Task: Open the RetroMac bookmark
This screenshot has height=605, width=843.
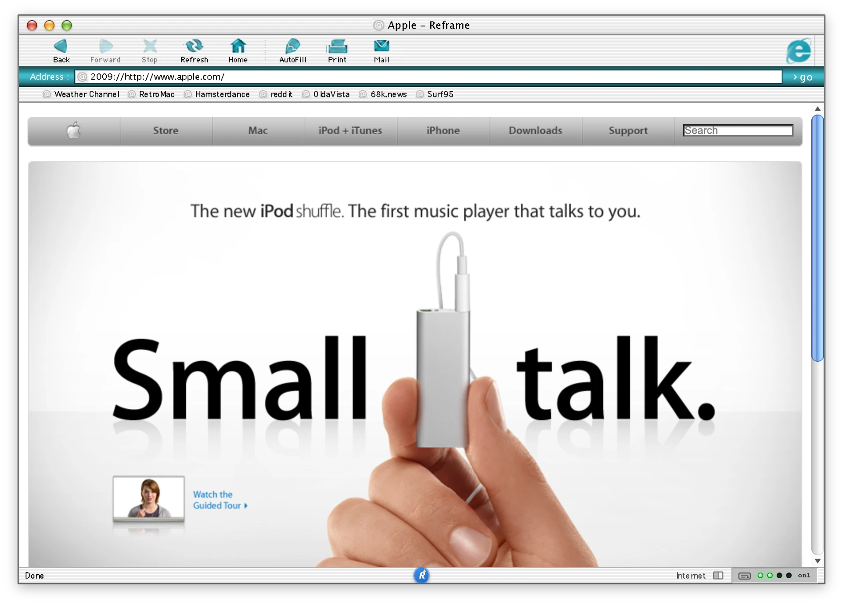Action: (151, 94)
